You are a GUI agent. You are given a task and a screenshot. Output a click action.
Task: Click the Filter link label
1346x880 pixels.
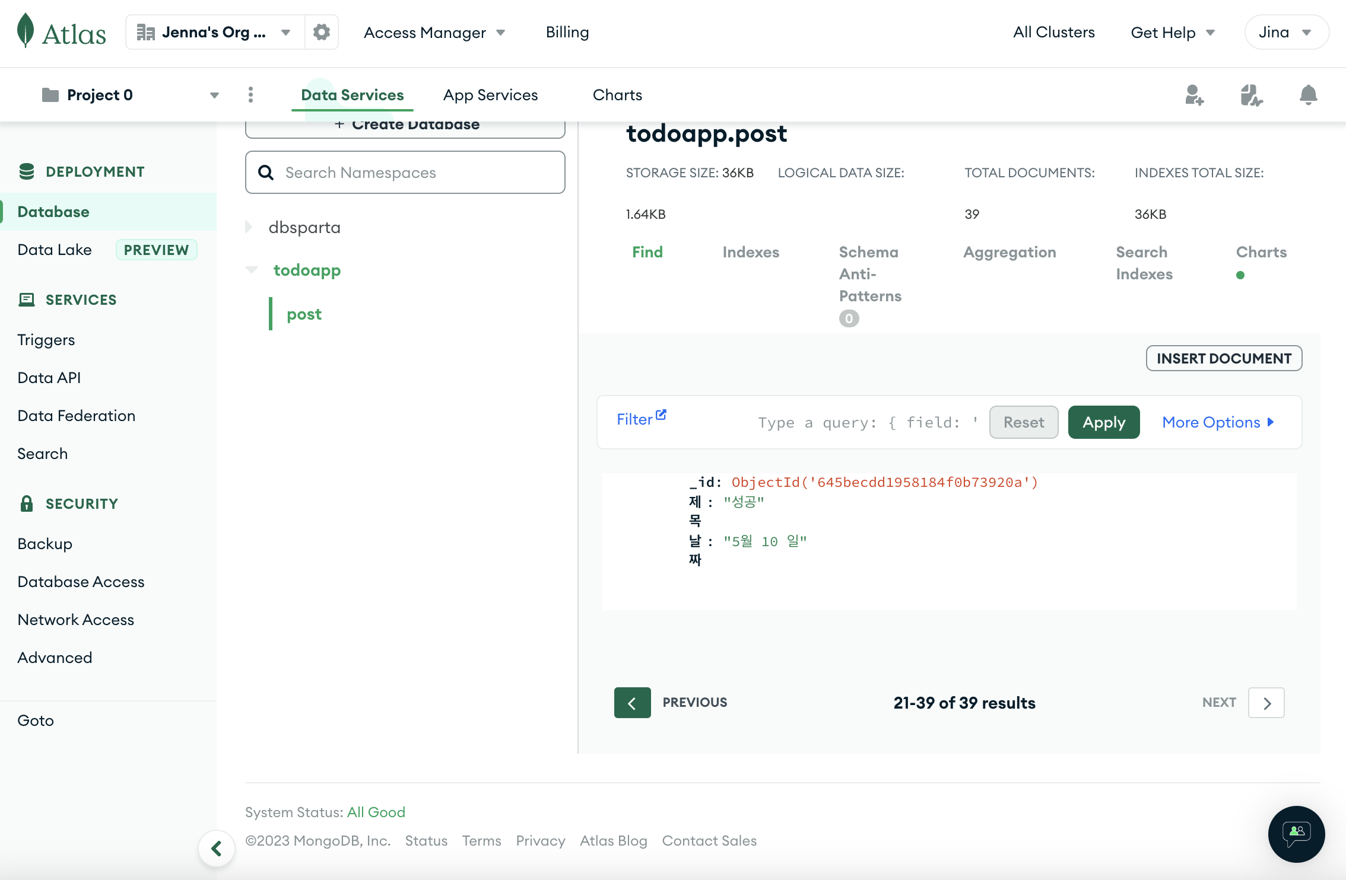[634, 420]
